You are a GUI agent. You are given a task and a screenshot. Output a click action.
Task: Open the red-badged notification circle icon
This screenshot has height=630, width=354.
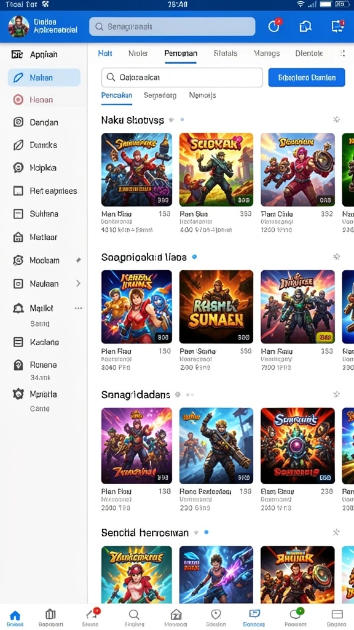pyautogui.click(x=273, y=26)
